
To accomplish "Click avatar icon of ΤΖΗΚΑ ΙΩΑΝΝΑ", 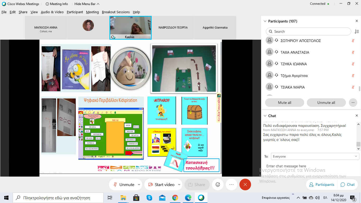I will pyautogui.click(x=269, y=64).
